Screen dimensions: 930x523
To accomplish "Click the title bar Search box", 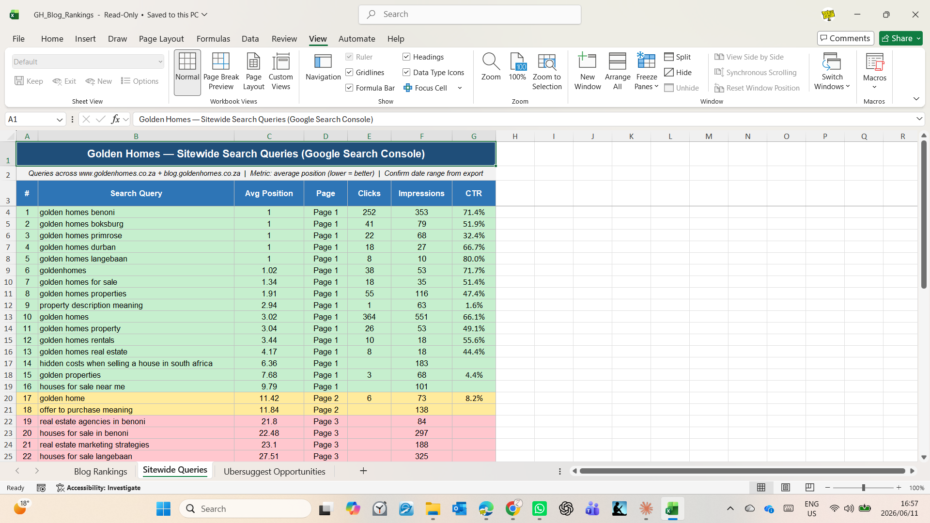I will coord(469,15).
